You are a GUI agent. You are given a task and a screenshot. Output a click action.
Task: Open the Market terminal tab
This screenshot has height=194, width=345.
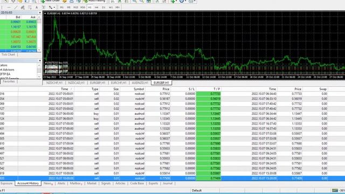click(92, 183)
